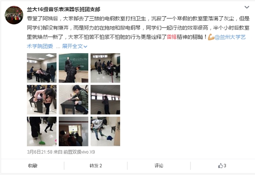
Task: Click the 3月6日21:58 post timestamp
Action: (x=40, y=152)
